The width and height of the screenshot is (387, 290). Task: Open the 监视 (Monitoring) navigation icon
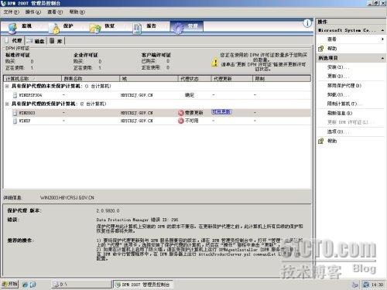12,28
